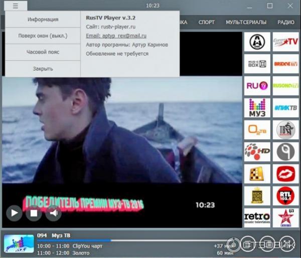The image size is (301, 258).
Task: Open the Часовой пояс setting
Action: point(43,52)
